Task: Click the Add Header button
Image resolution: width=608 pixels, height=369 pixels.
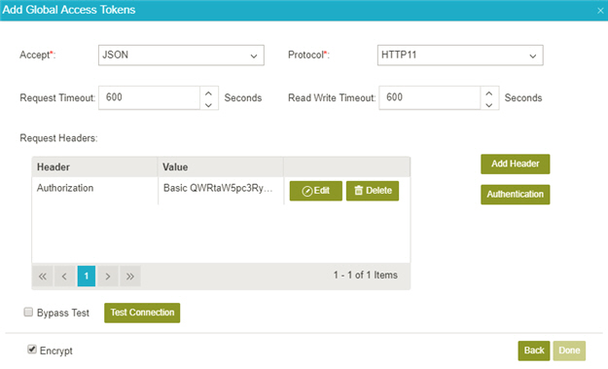Action: tap(516, 165)
